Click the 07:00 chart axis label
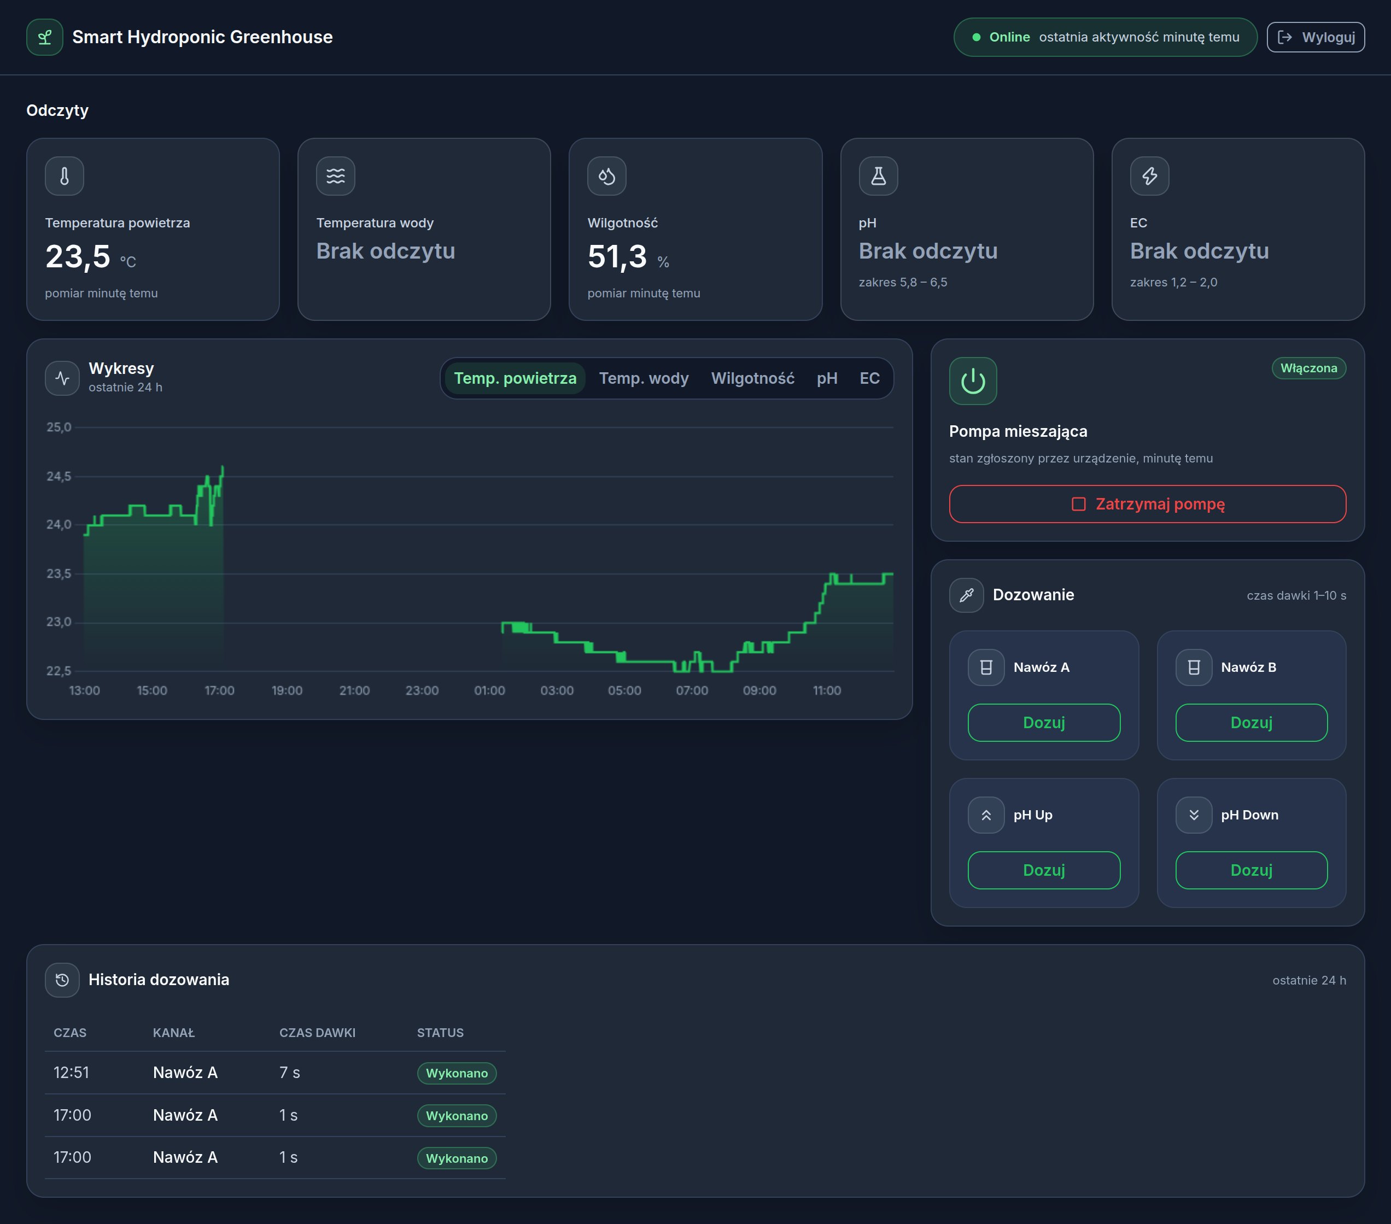1391x1224 pixels. click(x=692, y=690)
